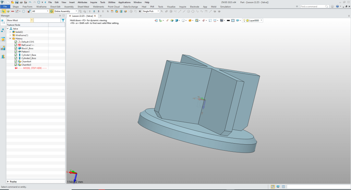
Task: Expand the Replay panel at bottom
Action: pos(8,181)
